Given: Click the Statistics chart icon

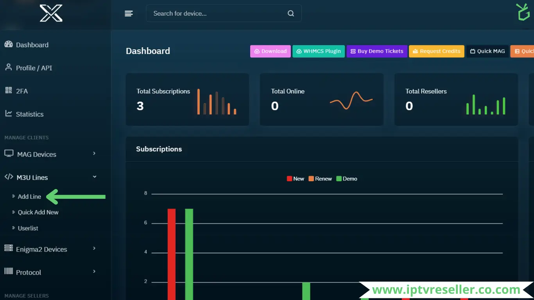Looking at the screenshot, I should [x=9, y=114].
